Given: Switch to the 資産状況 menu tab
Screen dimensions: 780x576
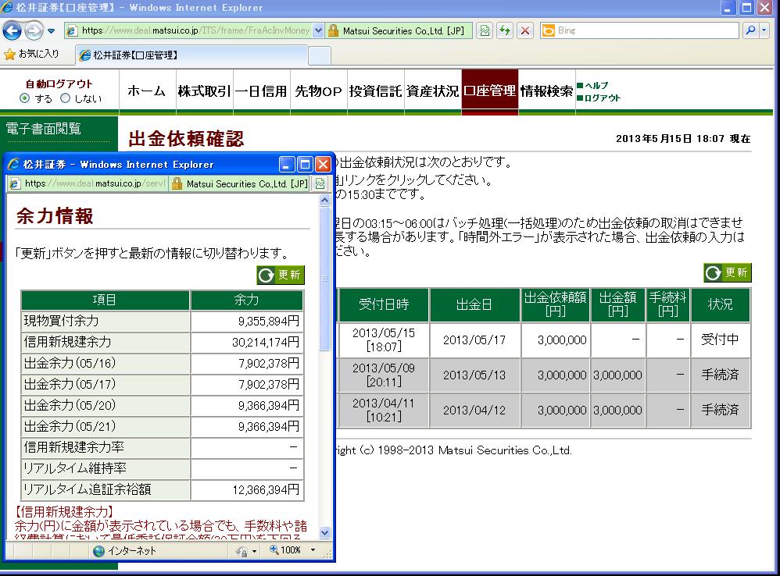Looking at the screenshot, I should [432, 91].
